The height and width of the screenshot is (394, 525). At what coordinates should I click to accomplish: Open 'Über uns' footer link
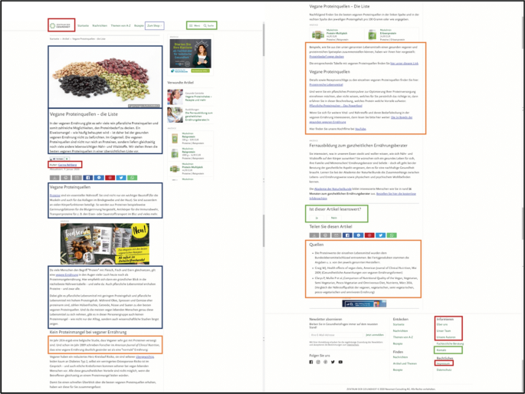(x=442, y=324)
